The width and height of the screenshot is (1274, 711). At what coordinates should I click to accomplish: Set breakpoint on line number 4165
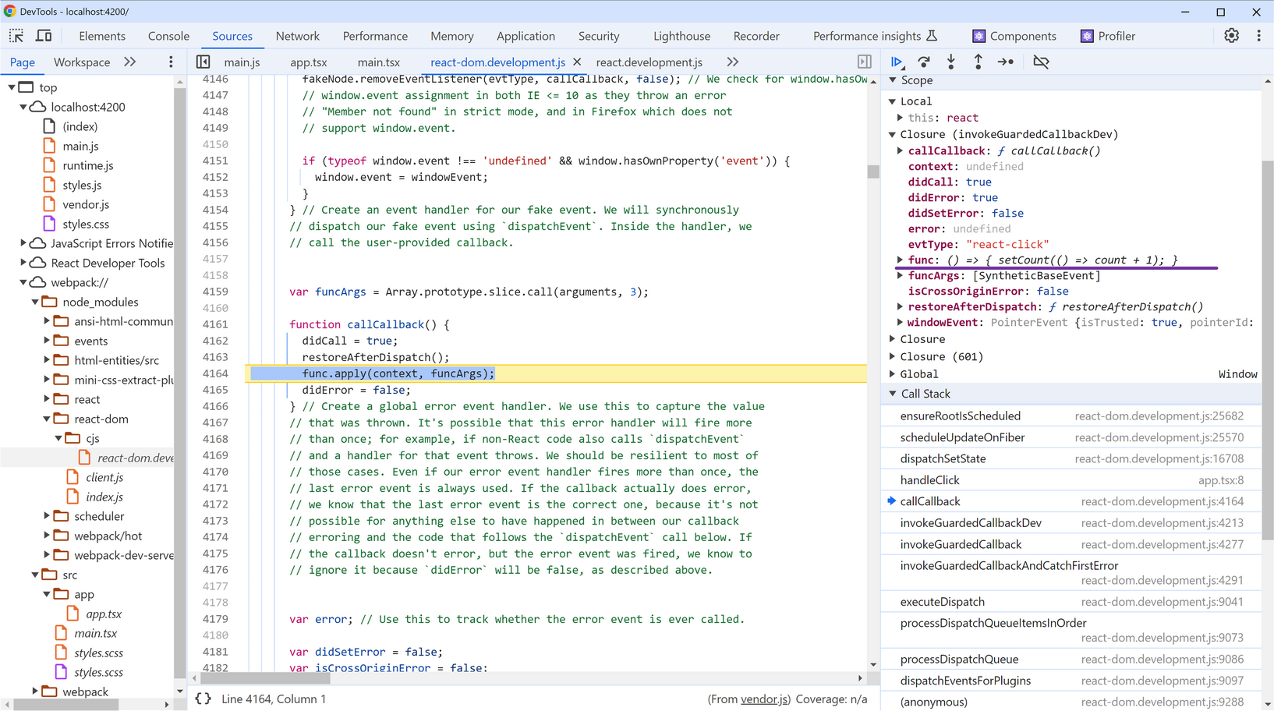(x=215, y=390)
